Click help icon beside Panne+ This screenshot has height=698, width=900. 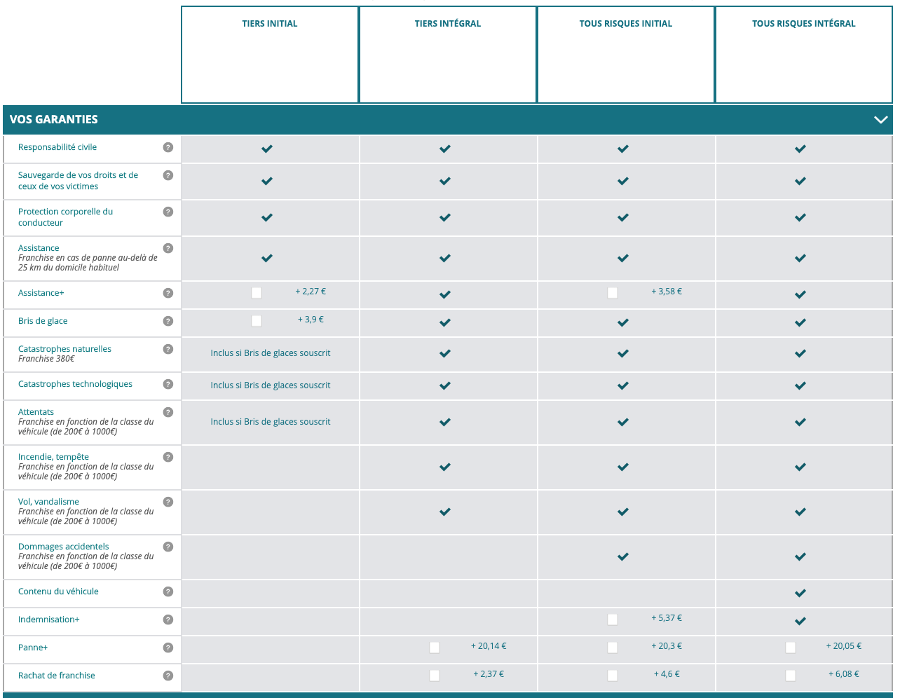[168, 648]
